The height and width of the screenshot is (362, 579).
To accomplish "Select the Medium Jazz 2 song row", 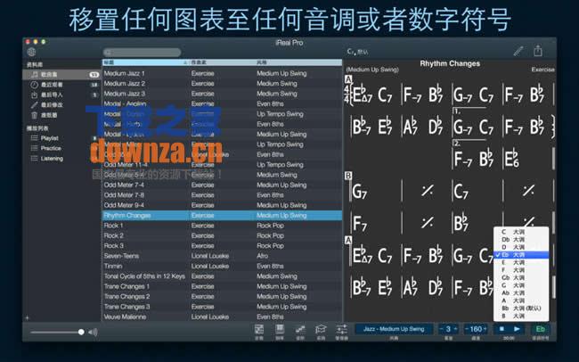I will click(222, 84).
